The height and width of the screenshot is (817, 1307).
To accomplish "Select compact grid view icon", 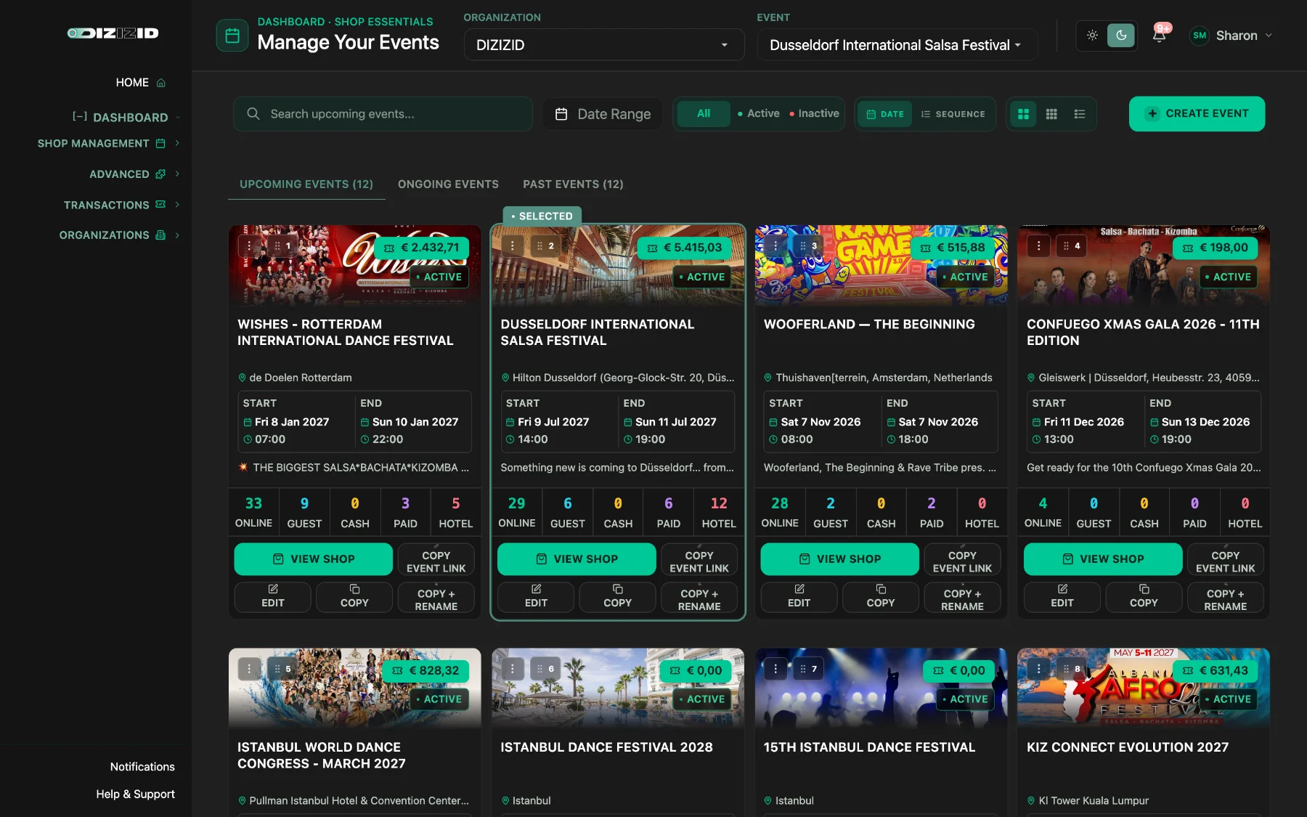I will [x=1051, y=114].
